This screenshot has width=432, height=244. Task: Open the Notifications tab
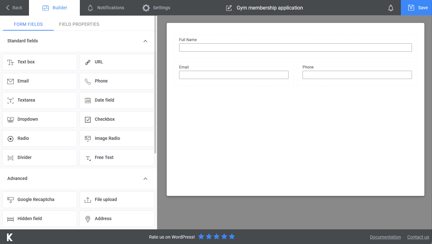106,8
